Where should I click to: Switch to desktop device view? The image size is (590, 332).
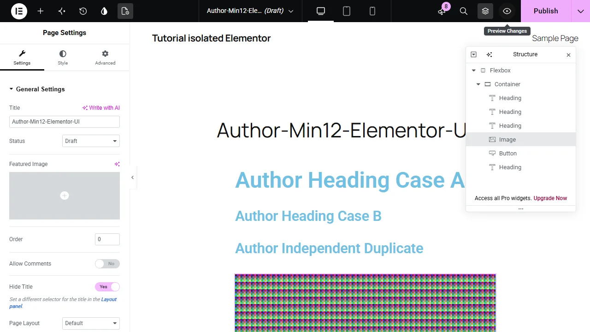pos(321,11)
